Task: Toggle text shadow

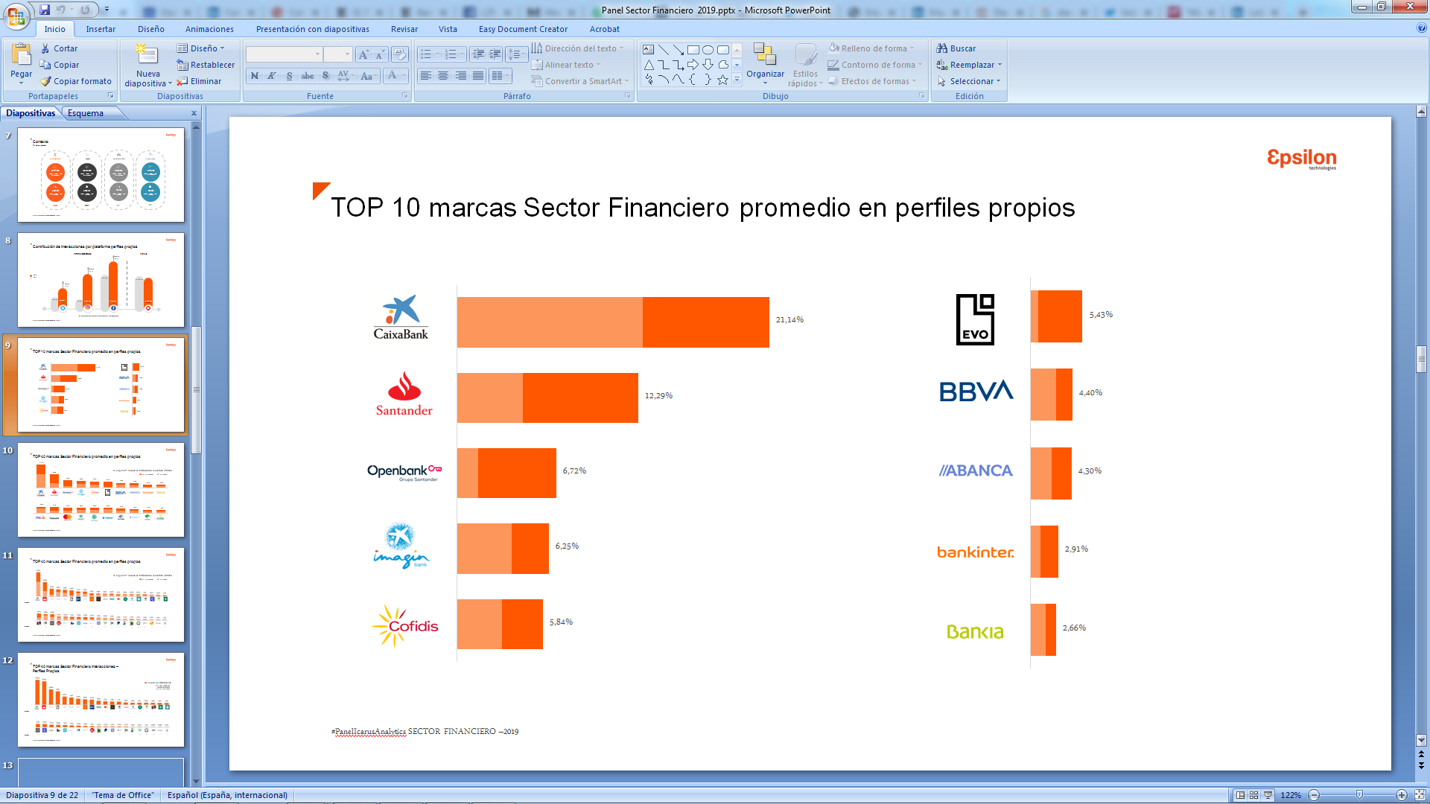Action: 325,76
